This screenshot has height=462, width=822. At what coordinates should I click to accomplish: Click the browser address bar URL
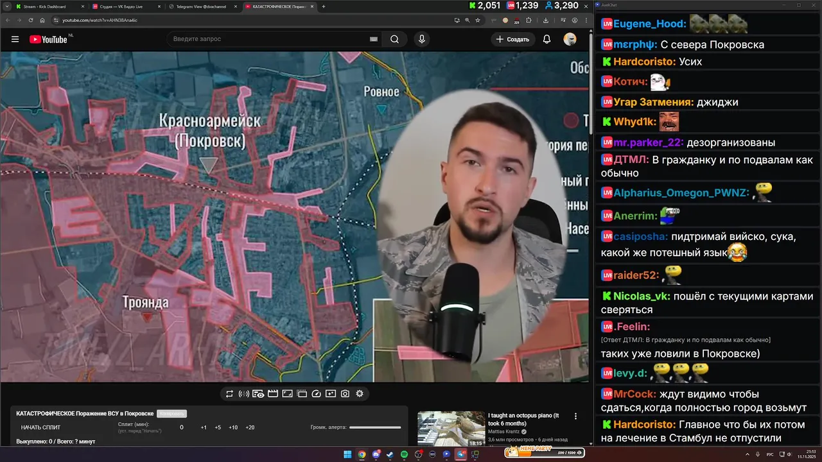(100, 20)
